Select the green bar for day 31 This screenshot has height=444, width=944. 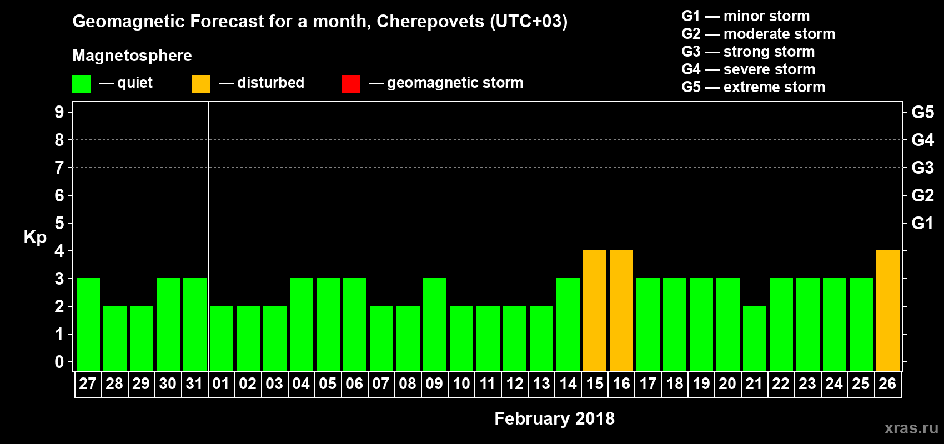pyautogui.click(x=195, y=324)
